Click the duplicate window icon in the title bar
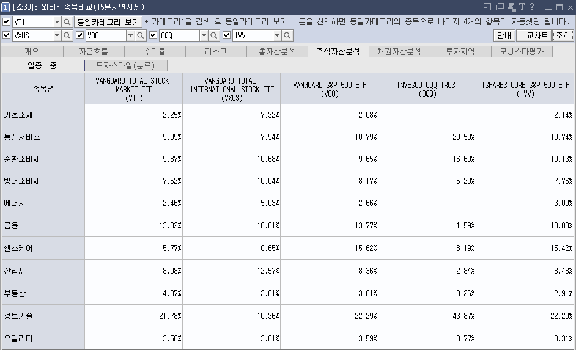This screenshot has height=350, width=576. (500, 7)
